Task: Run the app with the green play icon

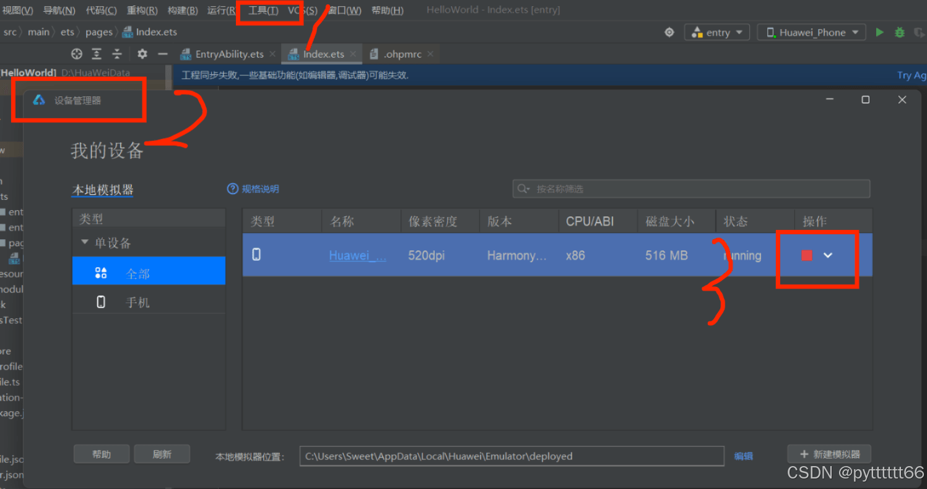Action: point(879,32)
